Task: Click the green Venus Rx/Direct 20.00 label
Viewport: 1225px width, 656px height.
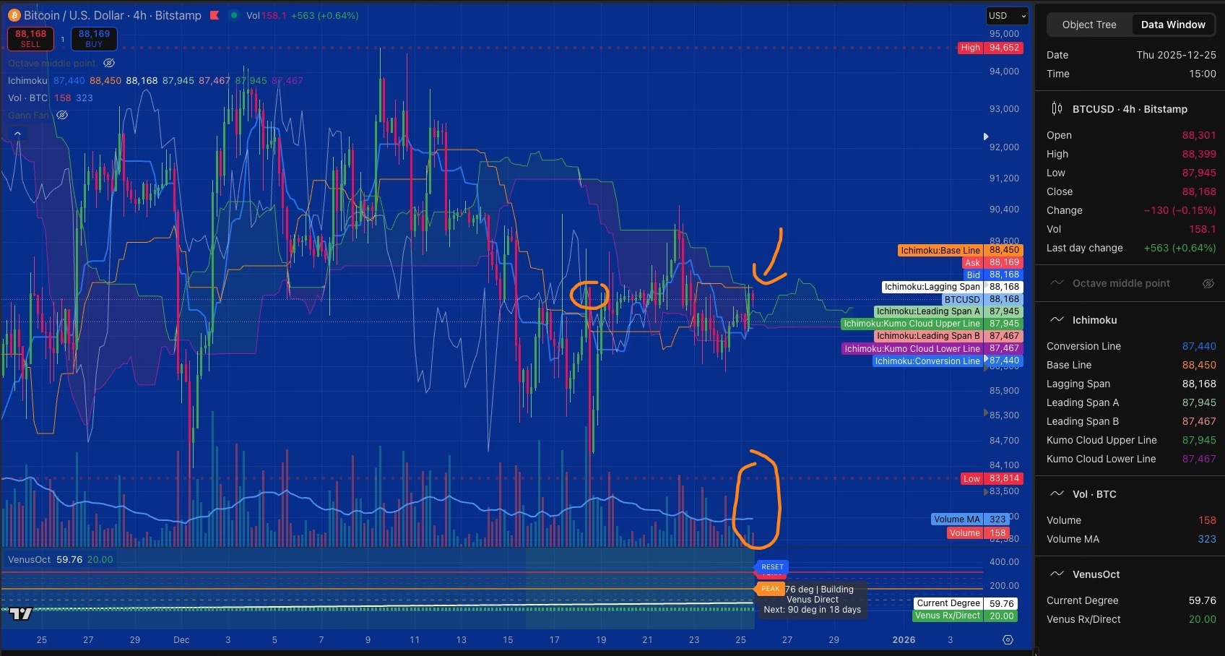Action: point(965,616)
